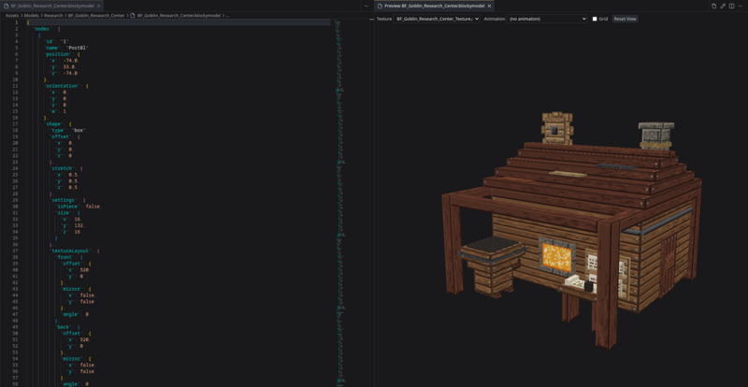Click the open-file copy icon in the preview title bar
The height and width of the screenshot is (387, 748).
click(x=713, y=7)
